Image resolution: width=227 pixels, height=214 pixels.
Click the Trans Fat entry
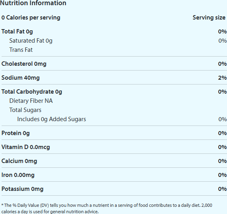21,50
